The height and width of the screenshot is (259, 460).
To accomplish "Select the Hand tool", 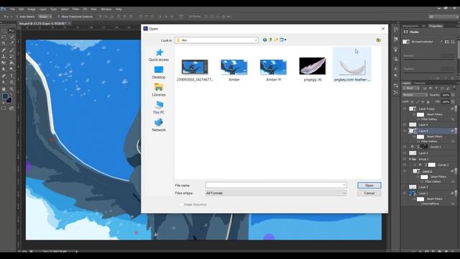I will click(x=4, y=89).
